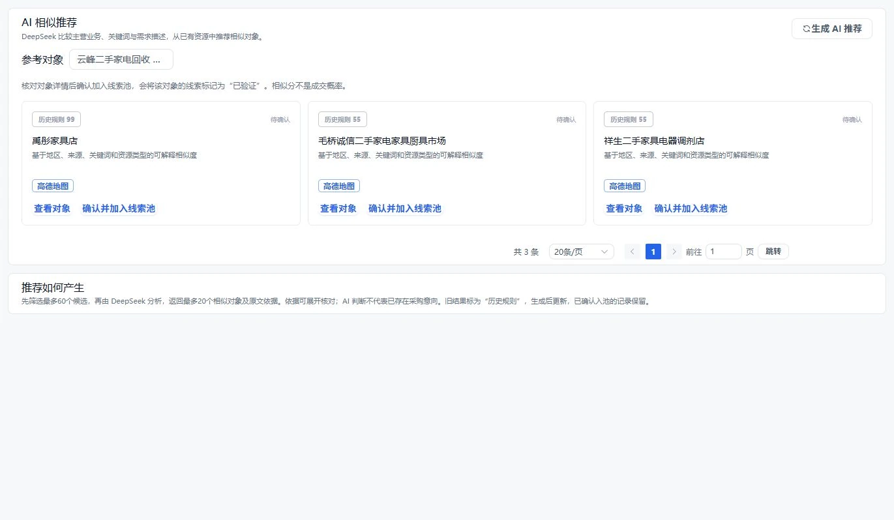
Task: Click 待确认 status on 祥生 card
Action: pos(852,120)
